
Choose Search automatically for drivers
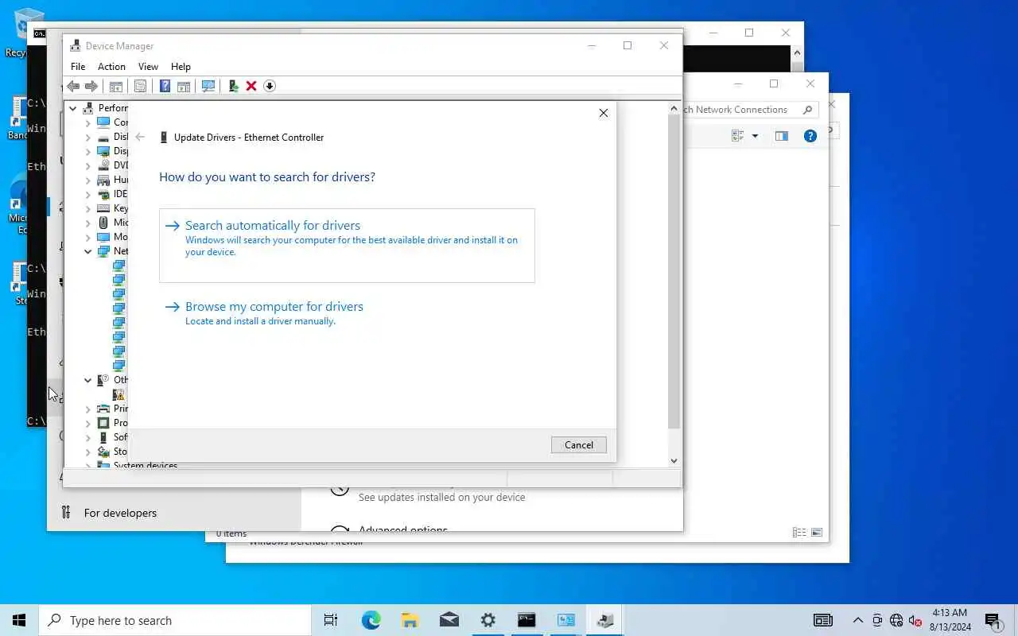347,246
